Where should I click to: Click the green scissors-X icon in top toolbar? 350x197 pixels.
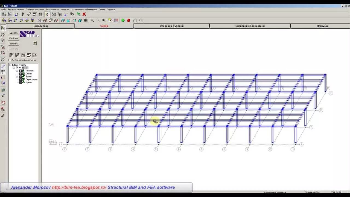click(x=79, y=14)
